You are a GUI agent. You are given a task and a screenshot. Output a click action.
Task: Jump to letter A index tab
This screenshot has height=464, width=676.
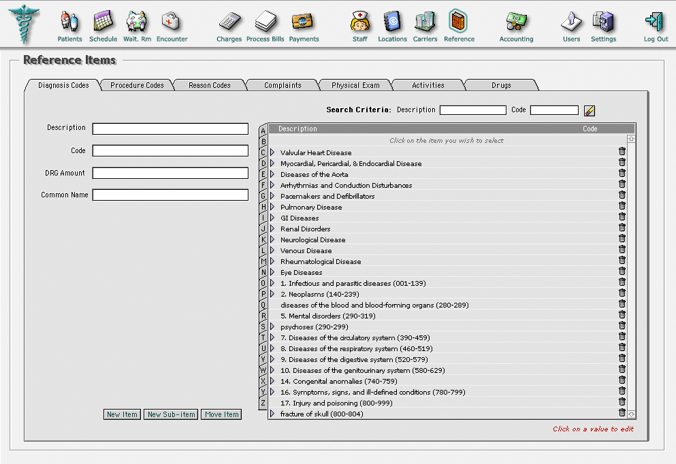(263, 130)
